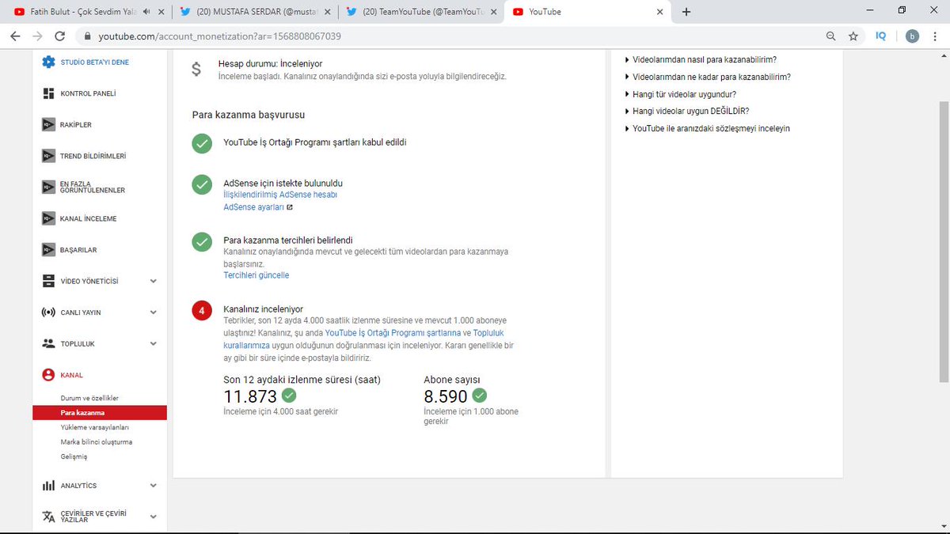Open a new browser tab
950x534 pixels.
(x=686, y=12)
